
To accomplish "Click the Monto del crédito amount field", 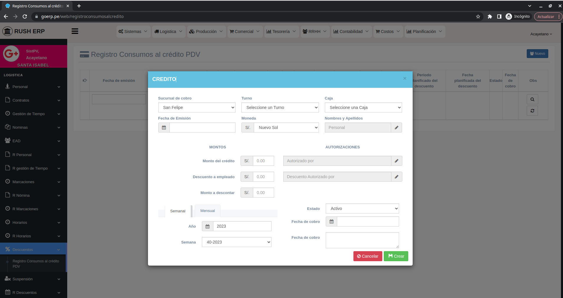I will (x=263, y=161).
